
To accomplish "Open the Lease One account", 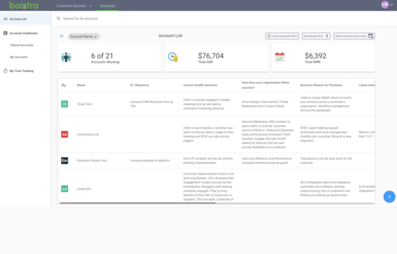I will tap(84, 189).
